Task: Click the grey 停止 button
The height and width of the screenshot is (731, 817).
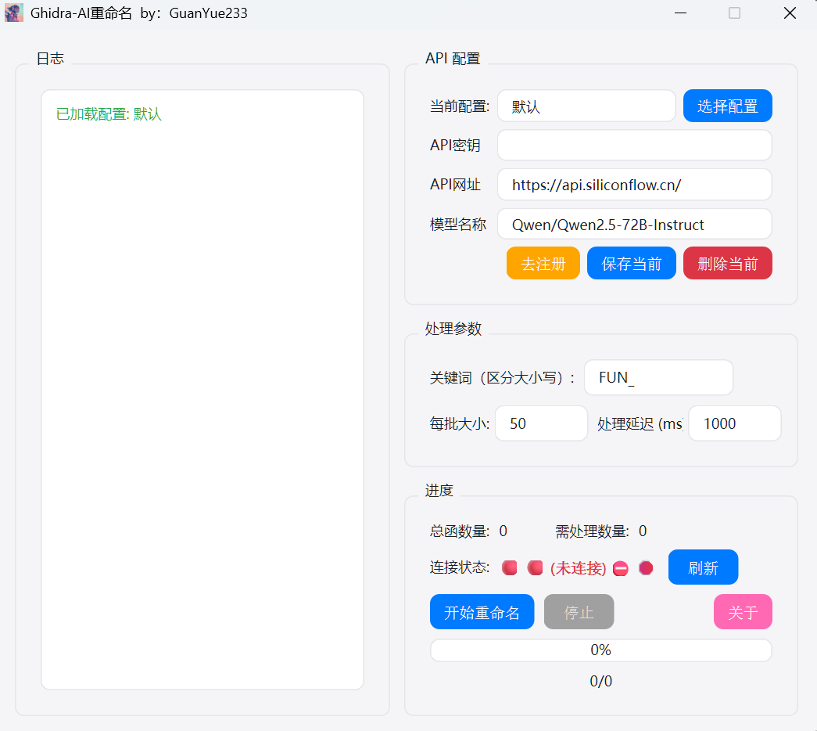Action: 579,611
